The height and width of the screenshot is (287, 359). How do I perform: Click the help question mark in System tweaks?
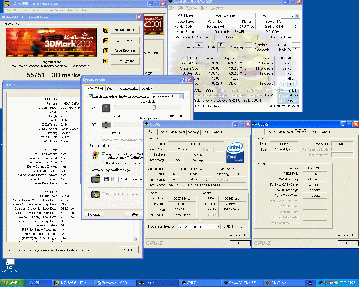(183, 80)
